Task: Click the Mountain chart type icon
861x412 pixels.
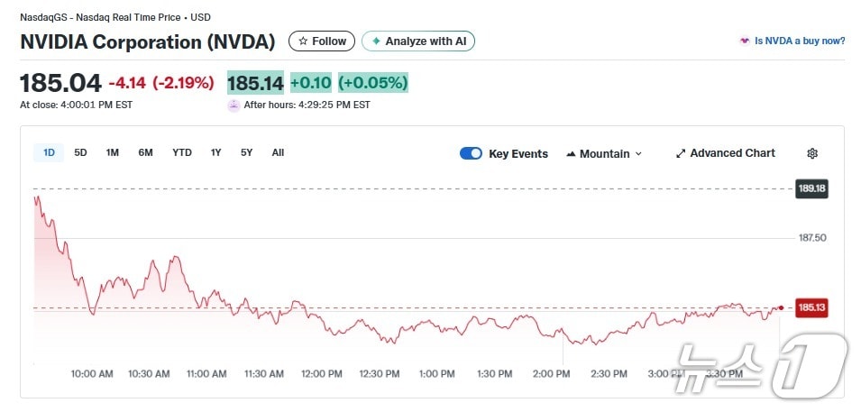Action: (x=571, y=154)
